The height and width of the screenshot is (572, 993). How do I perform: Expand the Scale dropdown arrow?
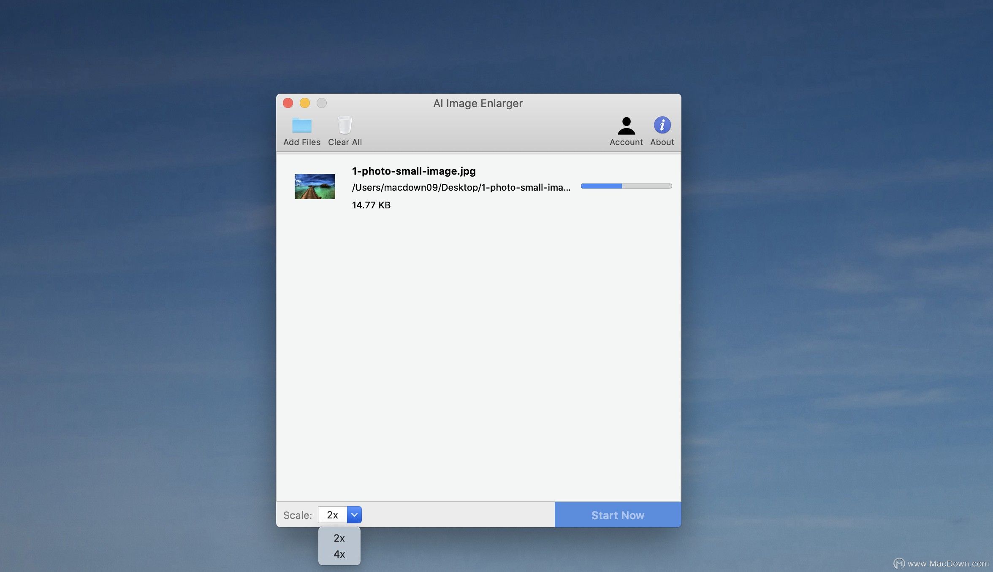pos(354,515)
